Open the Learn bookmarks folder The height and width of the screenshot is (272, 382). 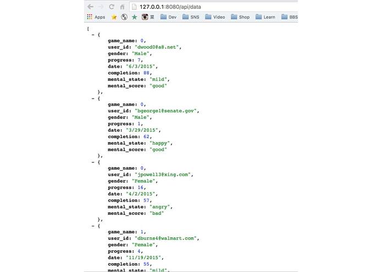(x=265, y=17)
